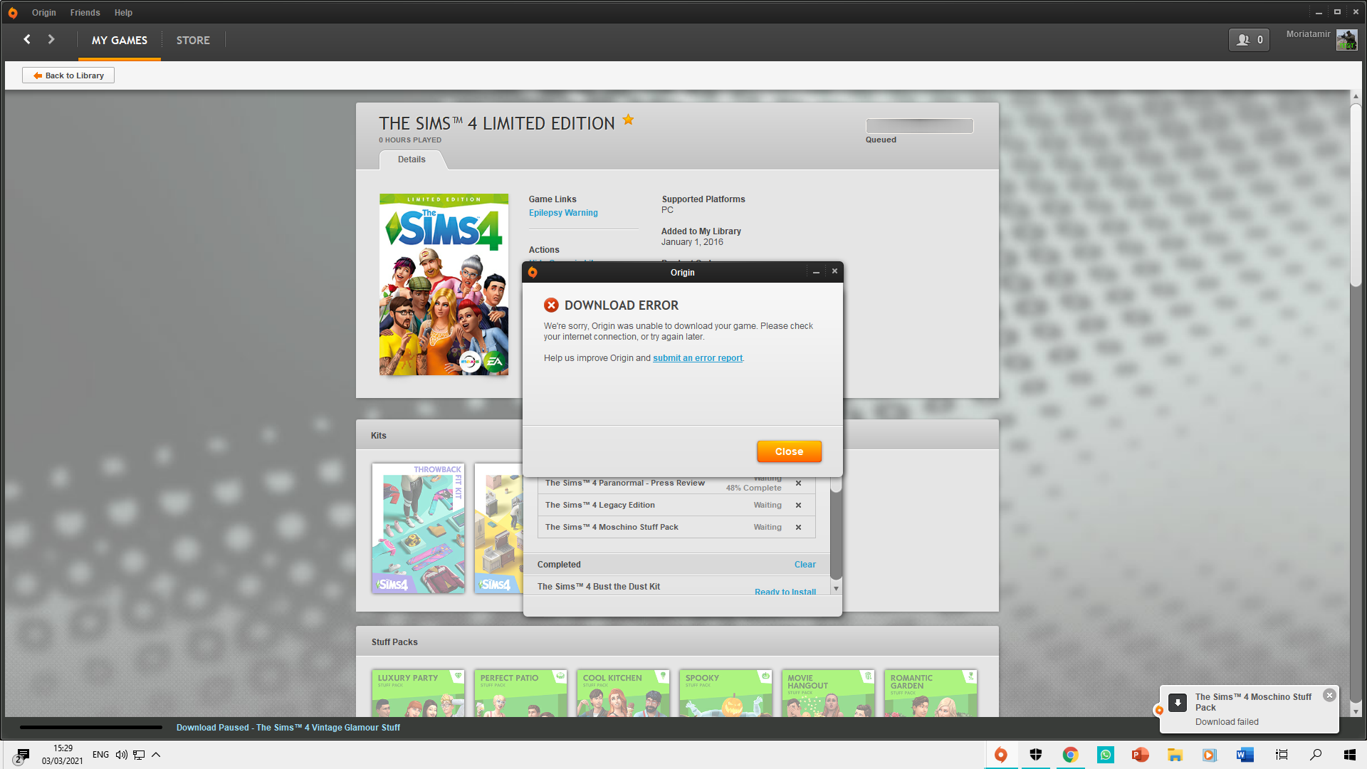Click the submit an error report link
Screen dimensions: 1367x769
tap(697, 358)
